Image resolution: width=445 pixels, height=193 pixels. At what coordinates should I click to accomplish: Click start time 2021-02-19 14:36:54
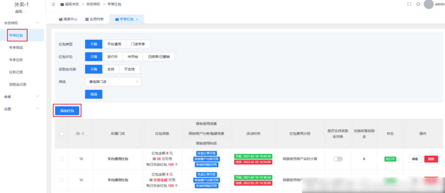(x=253, y=177)
